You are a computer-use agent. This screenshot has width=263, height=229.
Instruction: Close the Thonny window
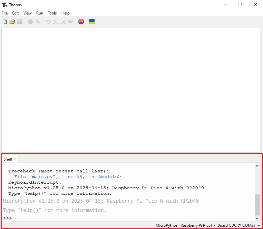pos(255,5)
